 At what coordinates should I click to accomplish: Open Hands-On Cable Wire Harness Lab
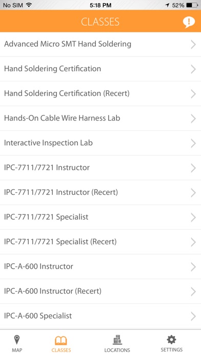(x=100, y=118)
